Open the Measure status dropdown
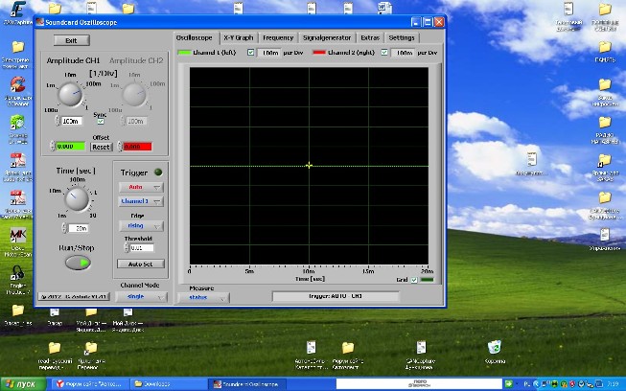The height and width of the screenshot is (391, 626). tap(203, 297)
